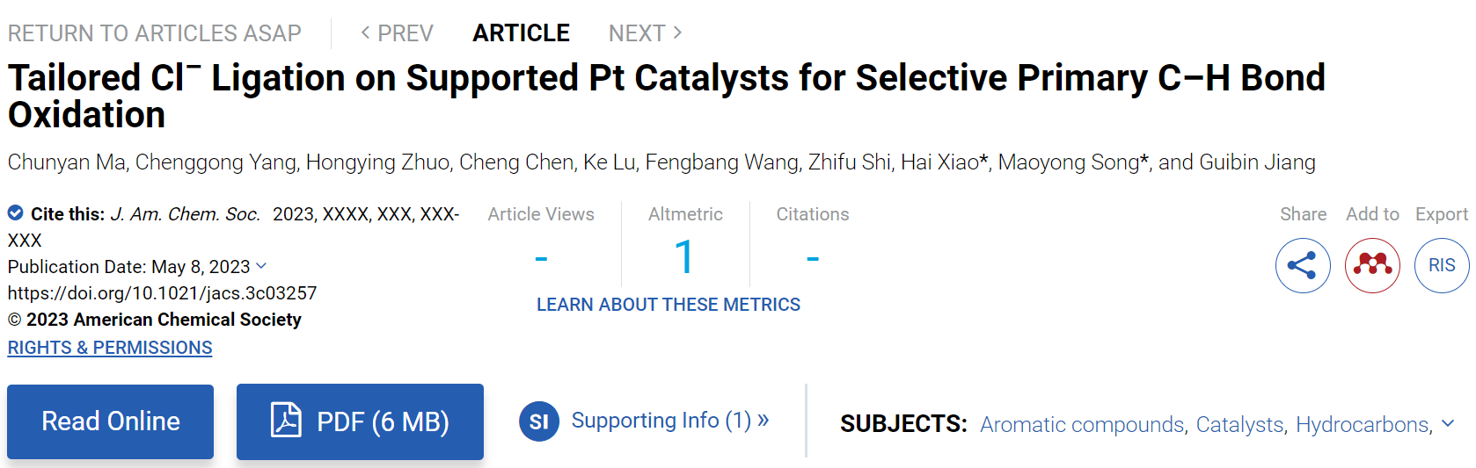
Task: Open RIGHTS & PERMISSIONS link
Action: pyautogui.click(x=110, y=348)
